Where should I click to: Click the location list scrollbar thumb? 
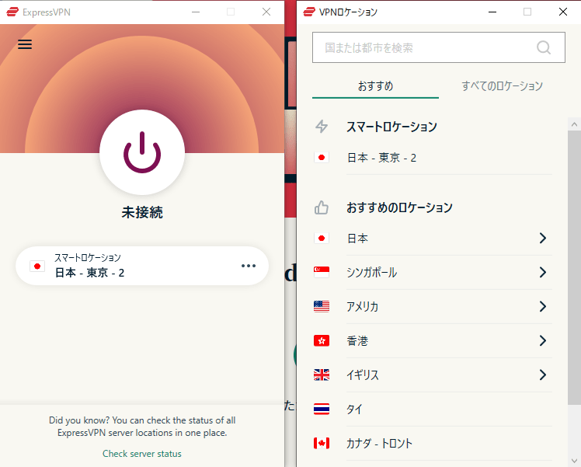coord(574,267)
